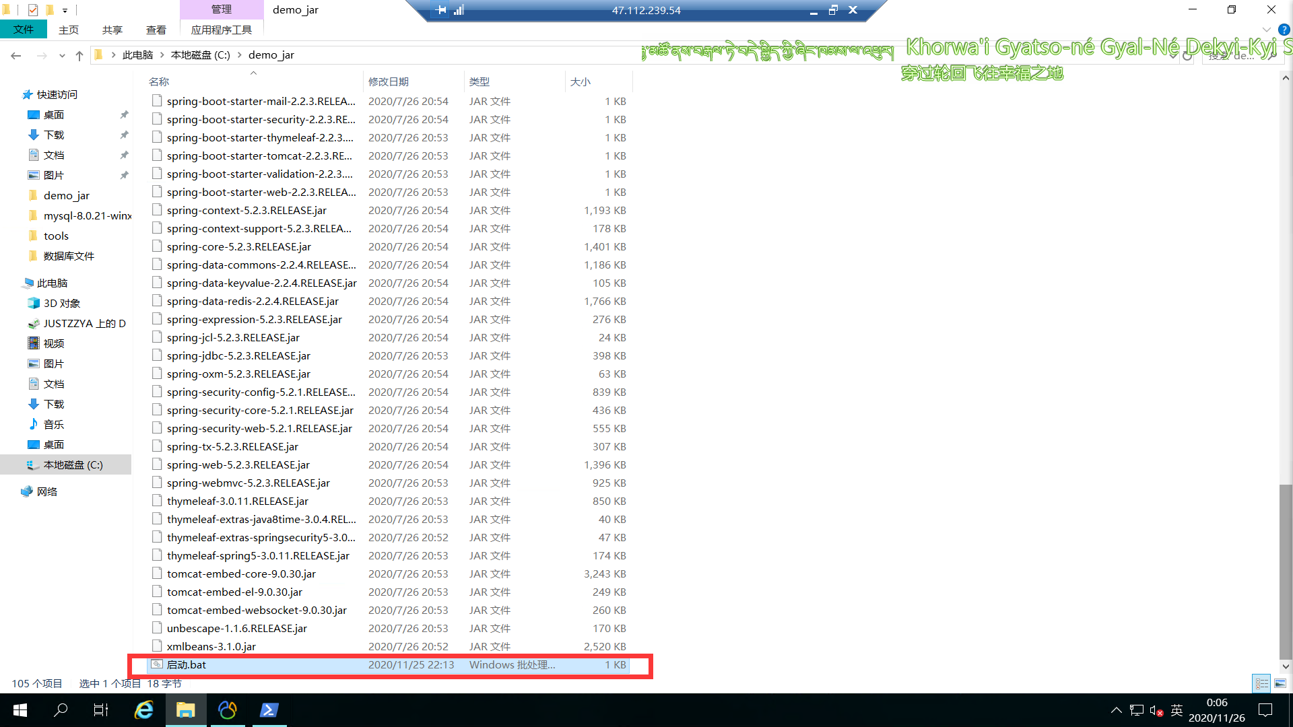
Task: Select 启动.bat batch file icon
Action: point(157,664)
